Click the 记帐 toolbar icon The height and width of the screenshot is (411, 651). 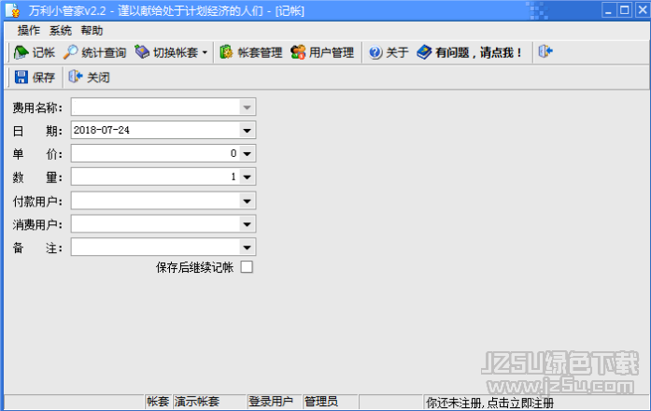[x=21, y=52]
